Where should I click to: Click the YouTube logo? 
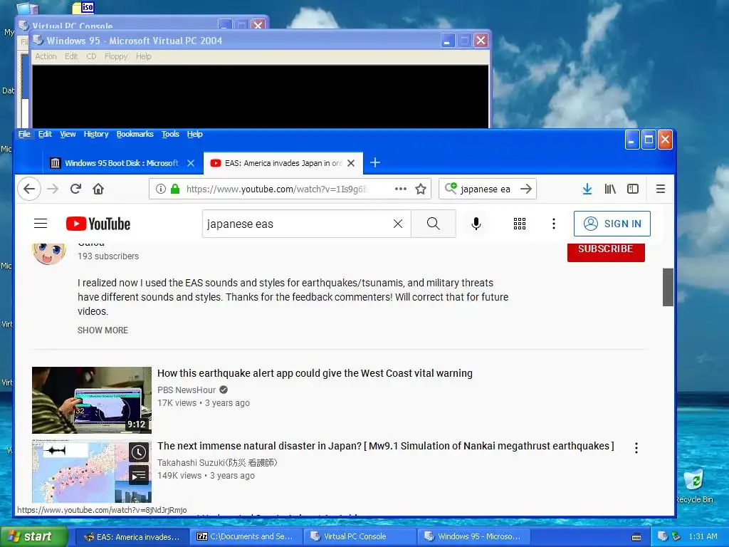pos(98,224)
